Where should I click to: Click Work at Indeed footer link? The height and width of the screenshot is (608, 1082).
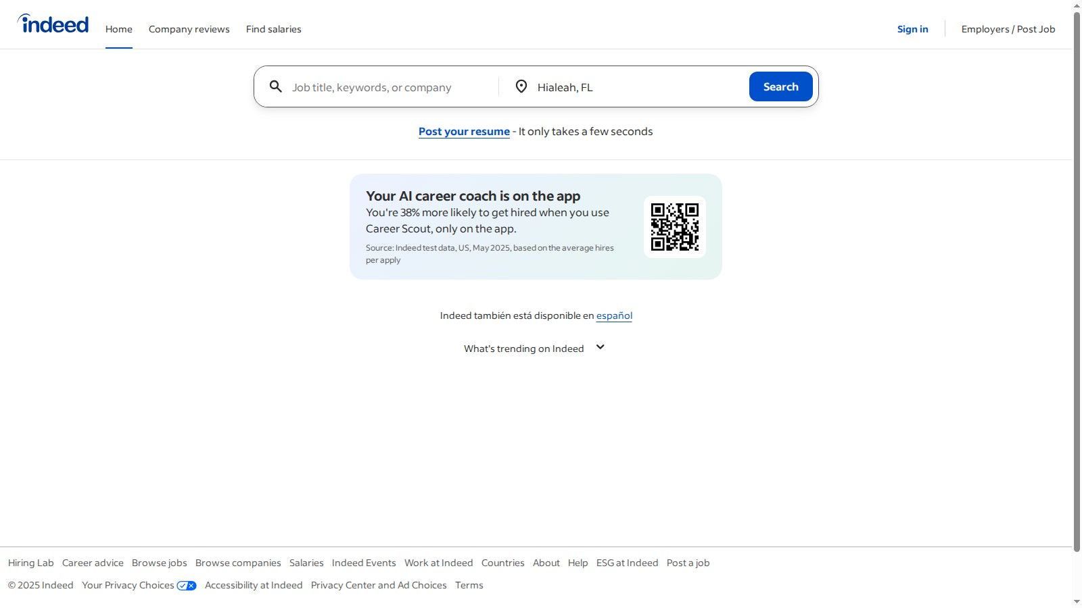[439, 563]
